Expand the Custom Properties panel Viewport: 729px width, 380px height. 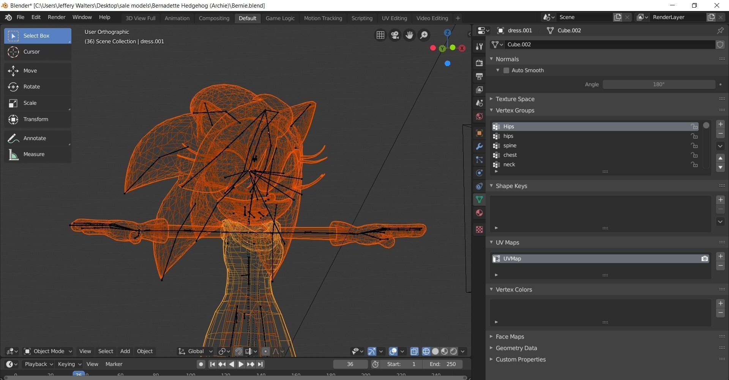pos(491,359)
